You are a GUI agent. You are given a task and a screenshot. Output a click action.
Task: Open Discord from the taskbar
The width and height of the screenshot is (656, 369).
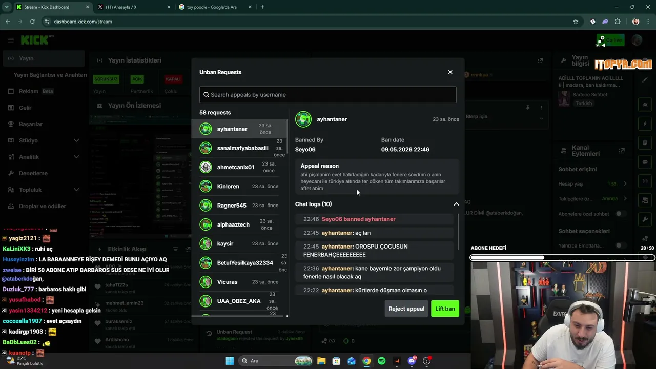[x=412, y=361]
